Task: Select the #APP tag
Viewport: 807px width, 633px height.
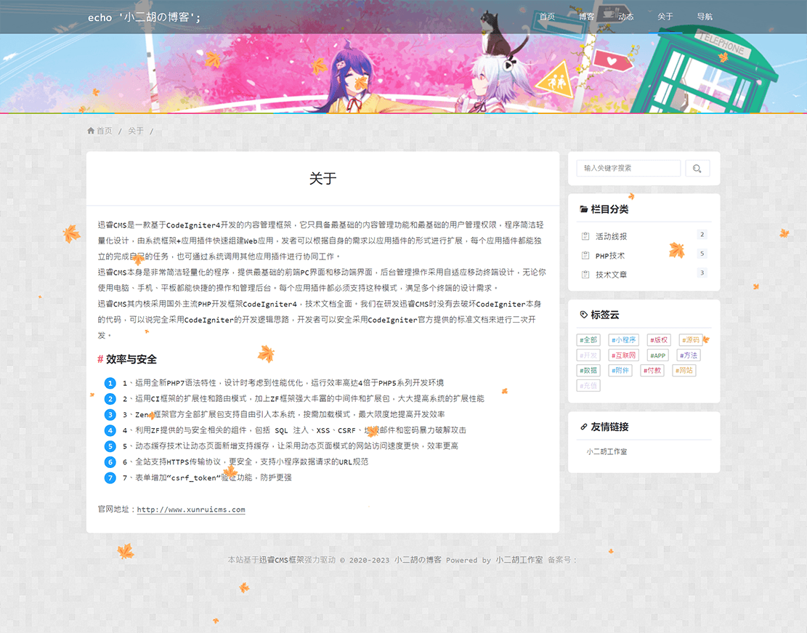Action: (658, 355)
